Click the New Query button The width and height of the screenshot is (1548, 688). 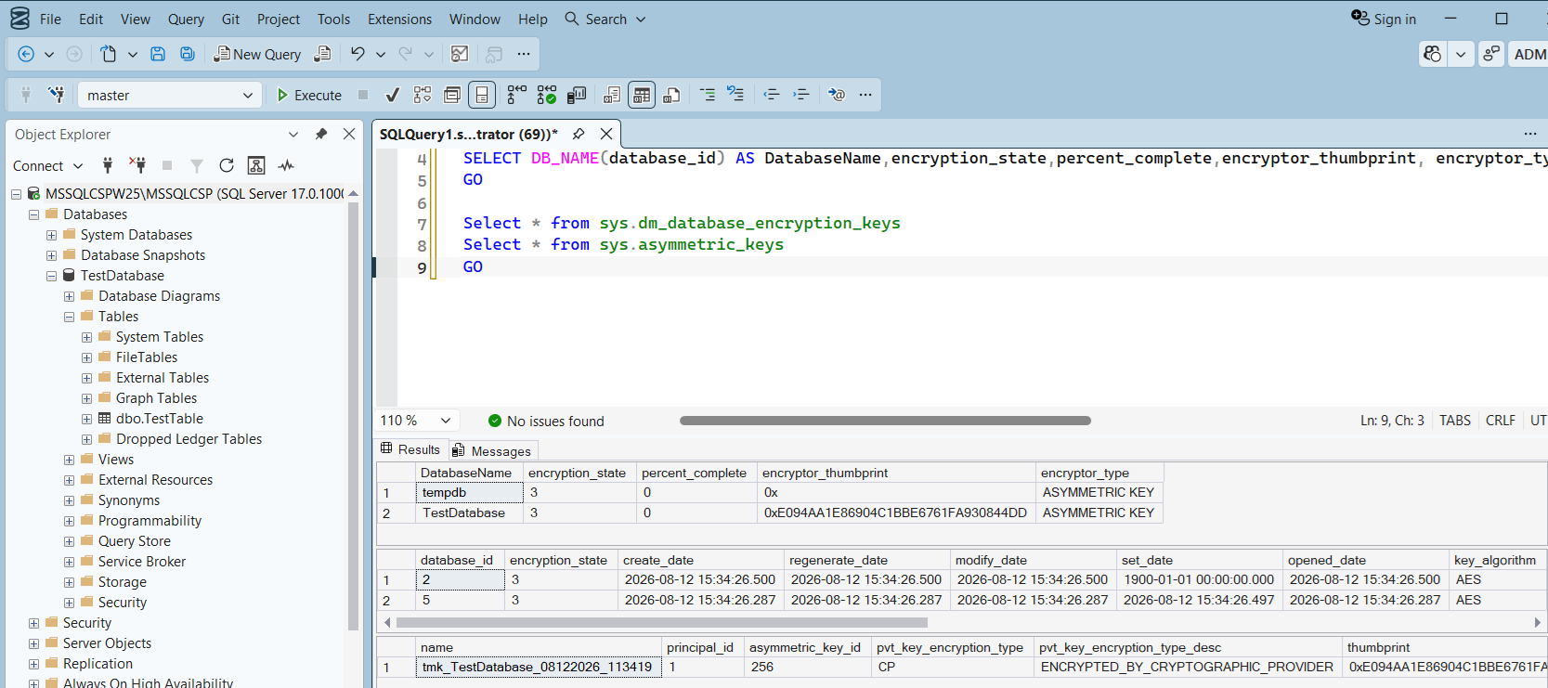[257, 54]
